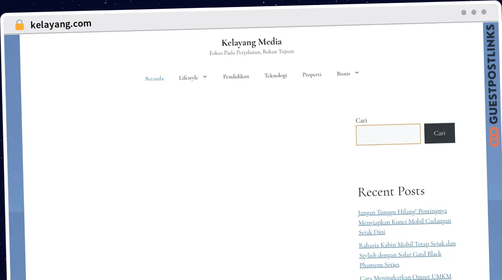Viewport: 502px width, 280px height.
Task: Focus the Cari search input field
Action: pyautogui.click(x=388, y=135)
